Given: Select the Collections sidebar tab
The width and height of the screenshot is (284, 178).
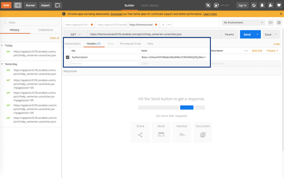Looking at the screenshot, I should pyautogui.click(x=46, y=30).
